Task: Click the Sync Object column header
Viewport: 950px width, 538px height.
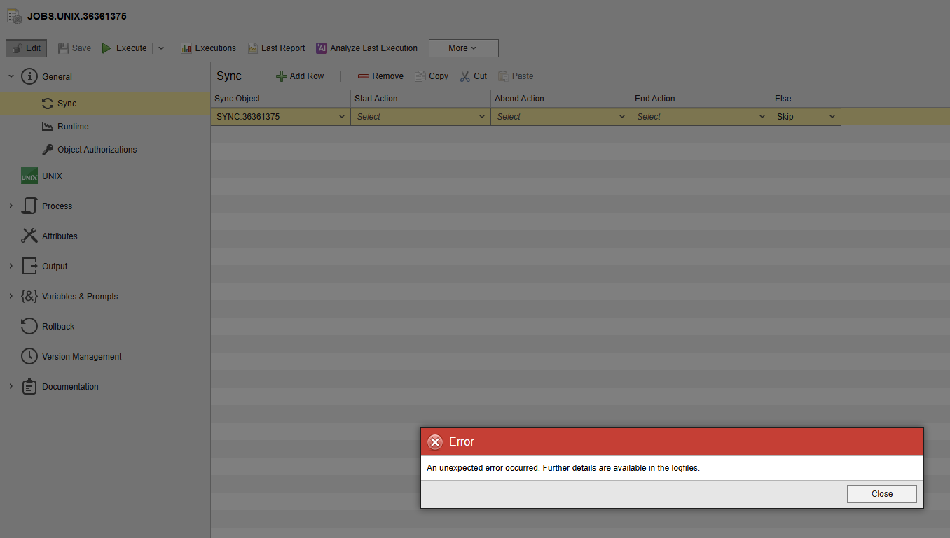Action: (x=280, y=99)
